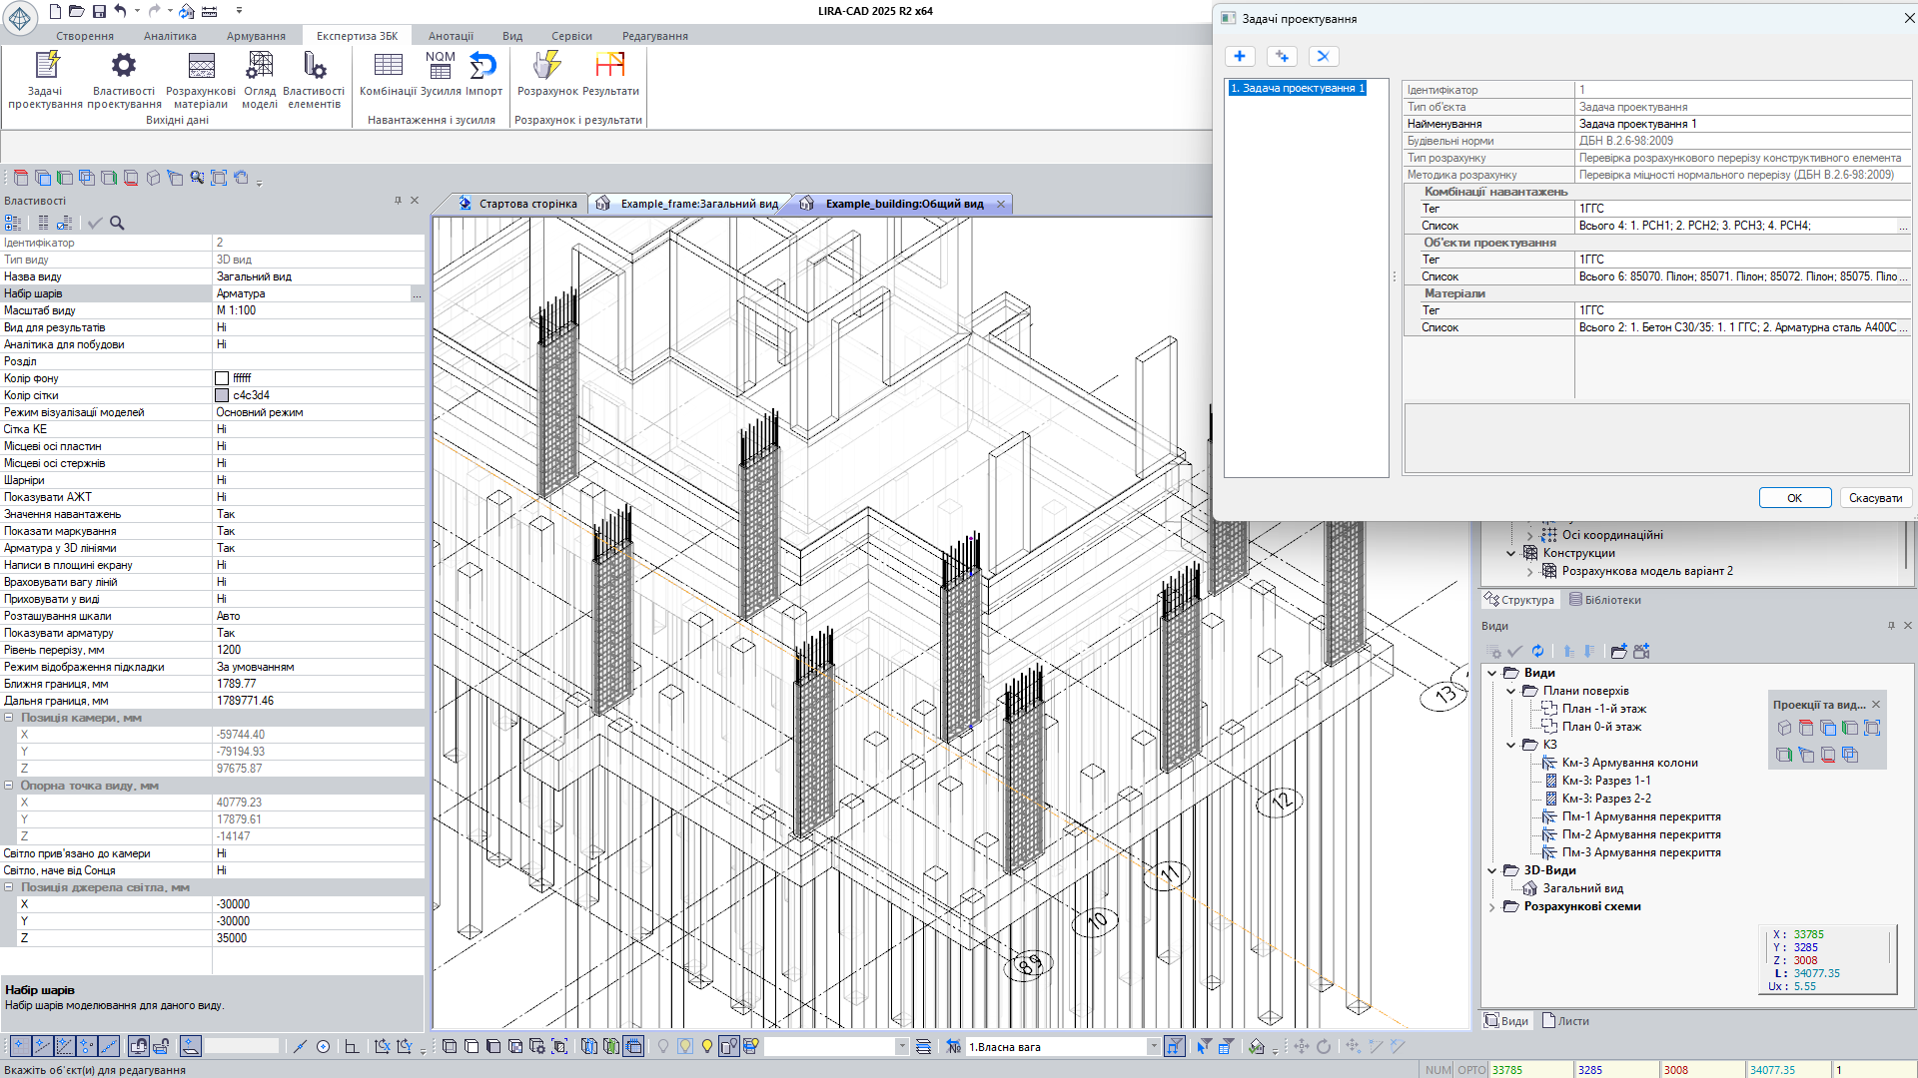This screenshot has height=1078, width=1918.
Task: Add a new design task with plus button
Action: pyautogui.click(x=1239, y=57)
